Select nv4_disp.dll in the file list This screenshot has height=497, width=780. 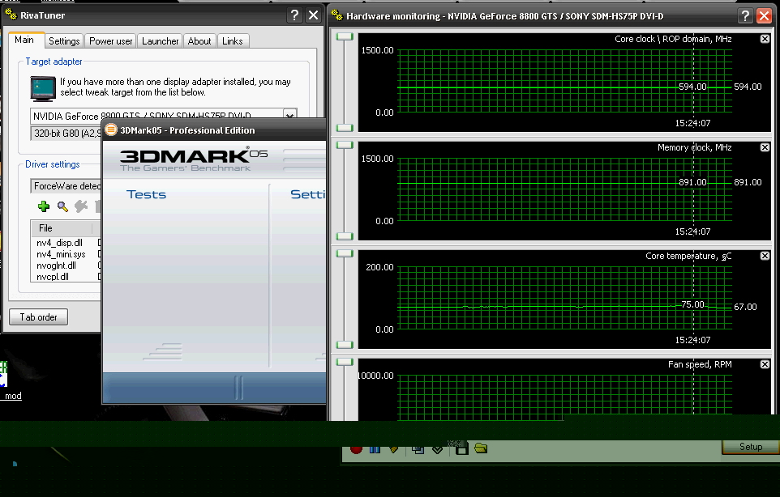click(59, 243)
